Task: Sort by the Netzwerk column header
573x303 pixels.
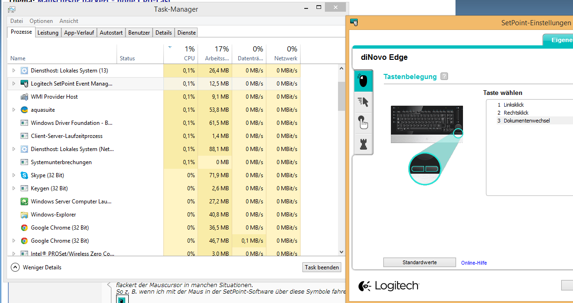Action: (283, 54)
